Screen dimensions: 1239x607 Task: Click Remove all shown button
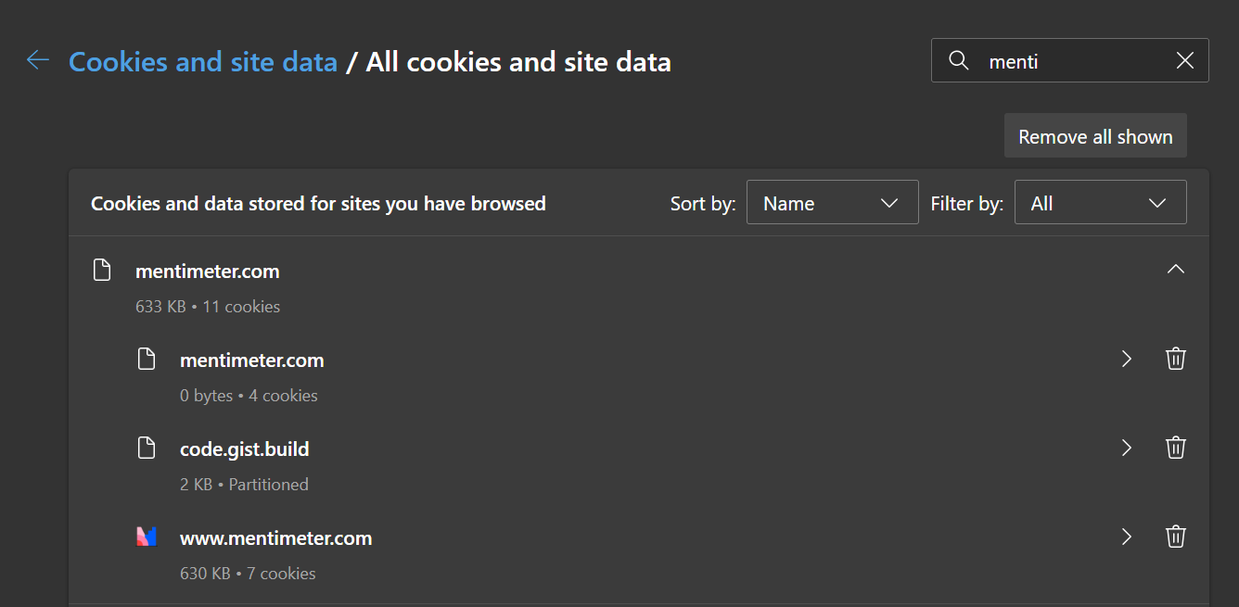(1095, 136)
